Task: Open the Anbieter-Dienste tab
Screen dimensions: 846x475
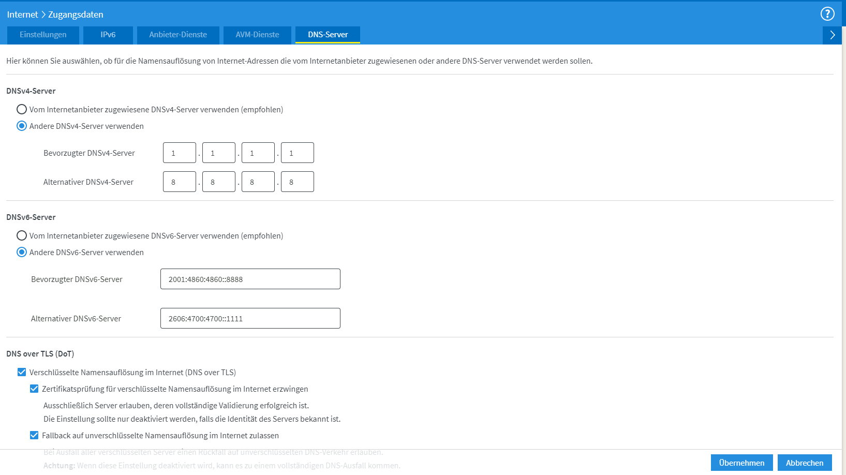Action: tap(178, 35)
